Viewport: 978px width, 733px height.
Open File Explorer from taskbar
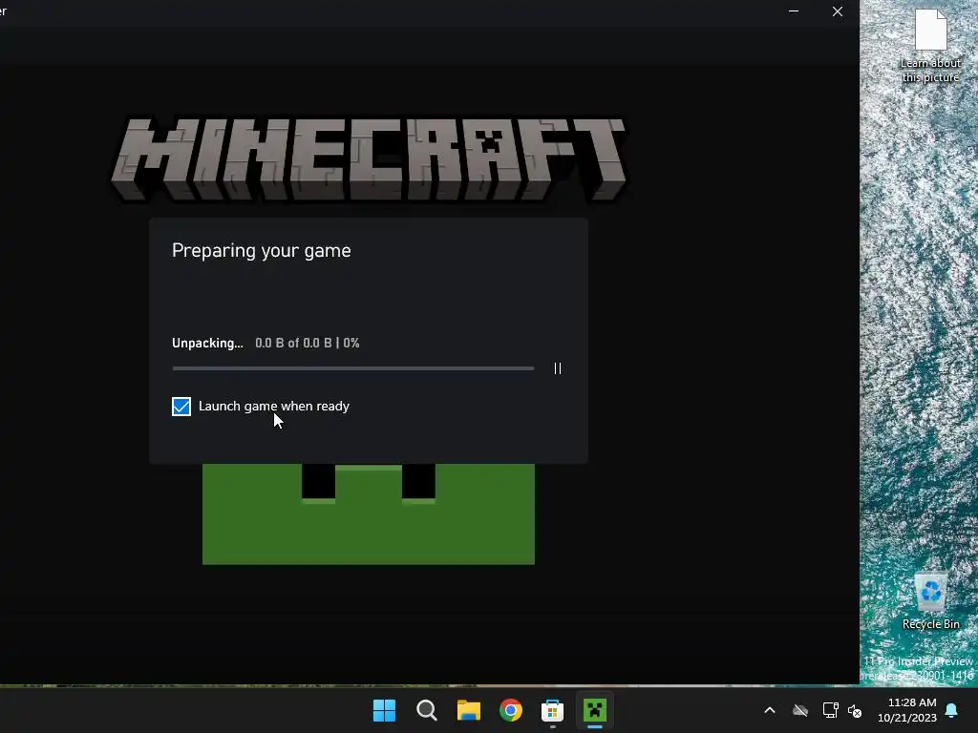[x=468, y=710]
